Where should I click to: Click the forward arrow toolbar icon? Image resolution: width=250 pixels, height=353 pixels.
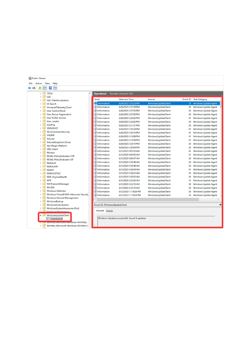34,88
